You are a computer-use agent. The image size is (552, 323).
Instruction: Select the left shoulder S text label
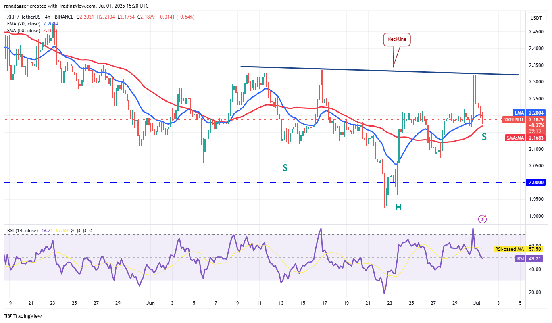[x=285, y=168]
